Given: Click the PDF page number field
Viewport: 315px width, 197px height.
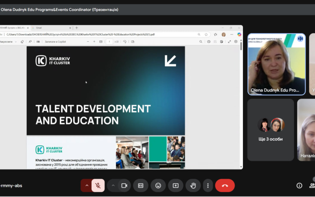Looking at the screenshot, I should click(109, 42).
